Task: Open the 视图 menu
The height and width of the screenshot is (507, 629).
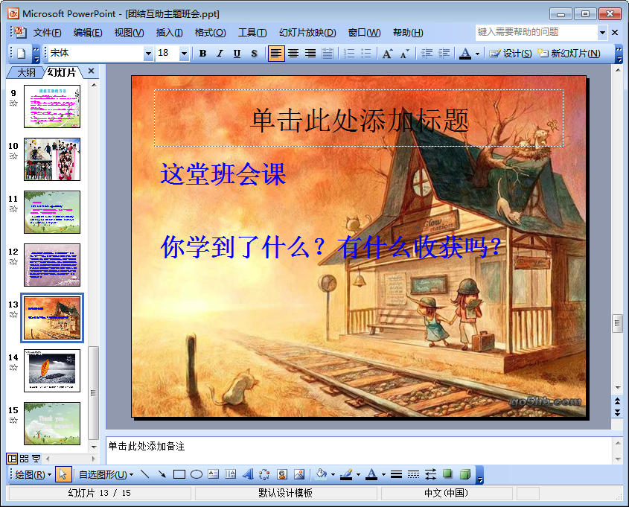Action: [129, 33]
